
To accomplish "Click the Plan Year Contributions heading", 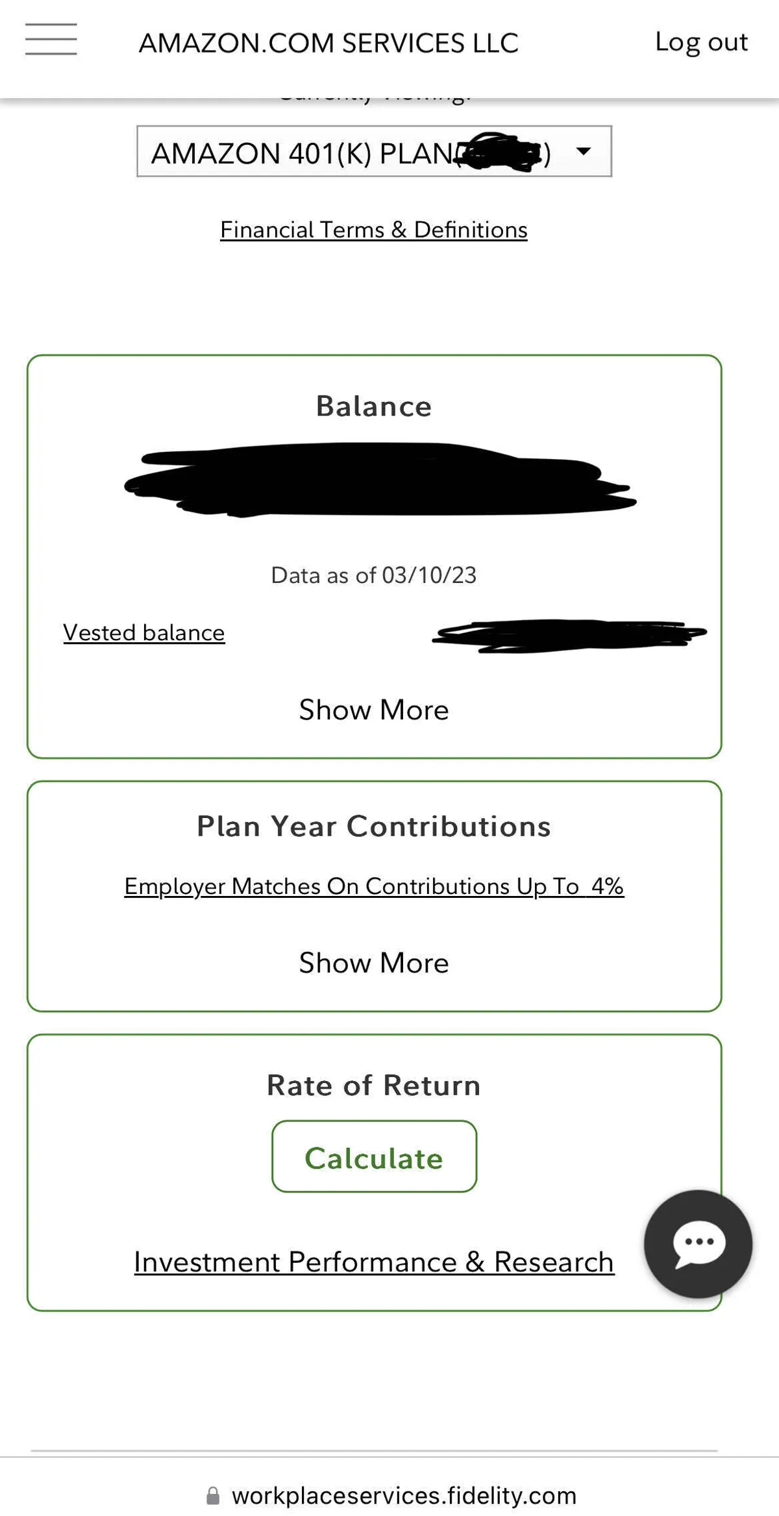I will (373, 826).
